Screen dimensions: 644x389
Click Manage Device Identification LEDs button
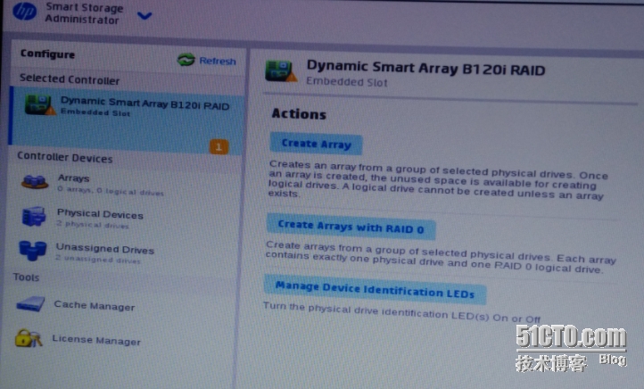point(375,290)
